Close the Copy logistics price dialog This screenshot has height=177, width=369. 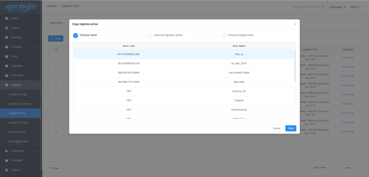coord(295,24)
